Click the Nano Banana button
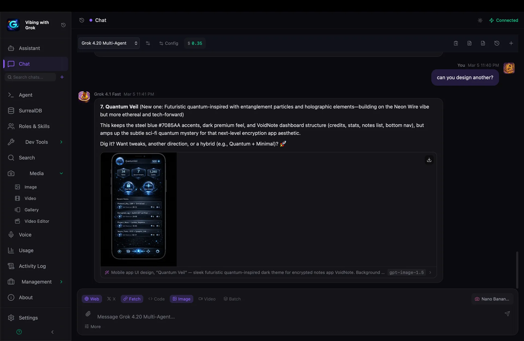This screenshot has height=341, width=524. pos(493,299)
